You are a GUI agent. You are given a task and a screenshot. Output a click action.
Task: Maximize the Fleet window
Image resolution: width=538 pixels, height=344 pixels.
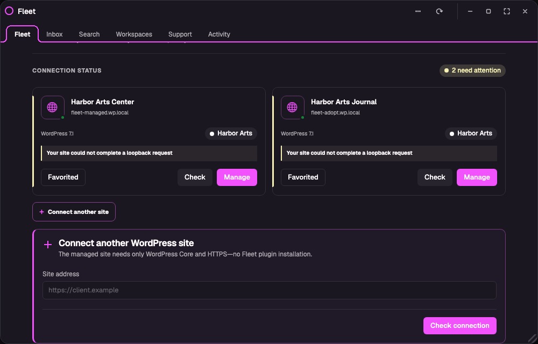click(x=489, y=11)
